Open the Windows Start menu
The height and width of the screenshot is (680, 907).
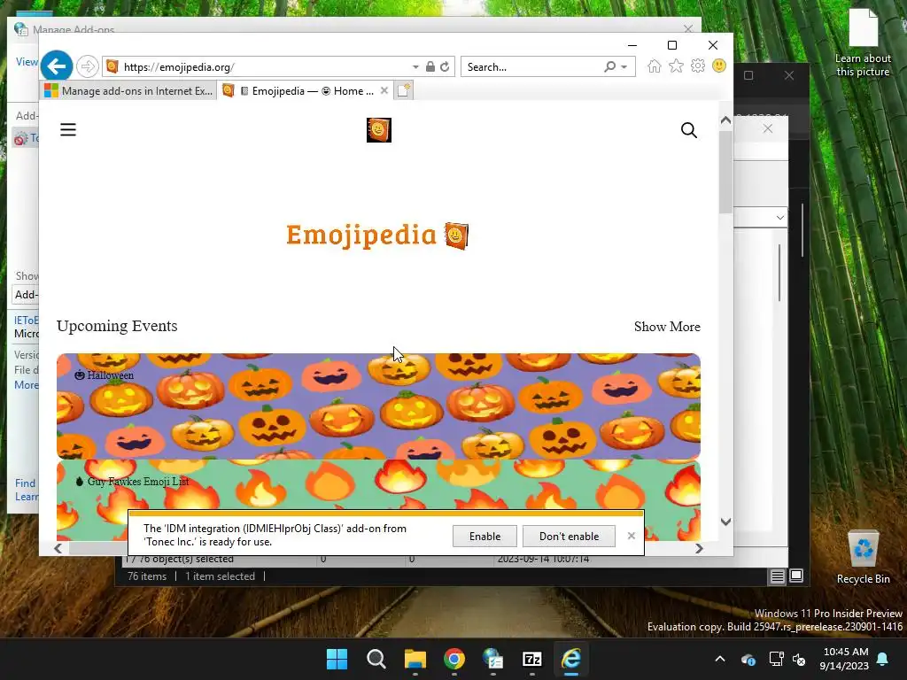[x=337, y=659]
